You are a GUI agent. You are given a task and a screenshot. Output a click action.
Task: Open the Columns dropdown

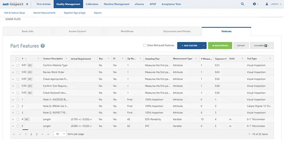tap(262, 46)
